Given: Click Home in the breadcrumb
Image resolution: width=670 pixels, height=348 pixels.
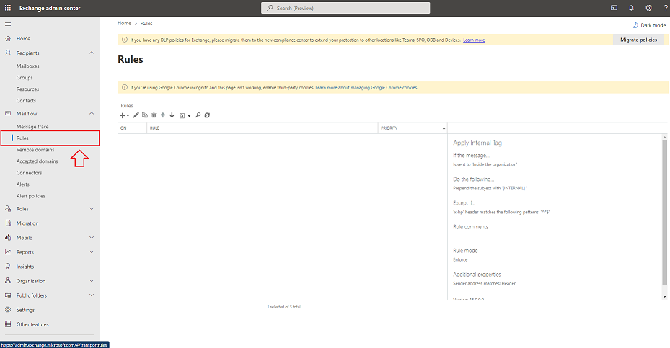Looking at the screenshot, I should point(125,24).
